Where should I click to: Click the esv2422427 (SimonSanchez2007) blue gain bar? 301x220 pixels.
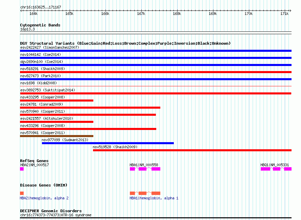(x=156, y=51)
